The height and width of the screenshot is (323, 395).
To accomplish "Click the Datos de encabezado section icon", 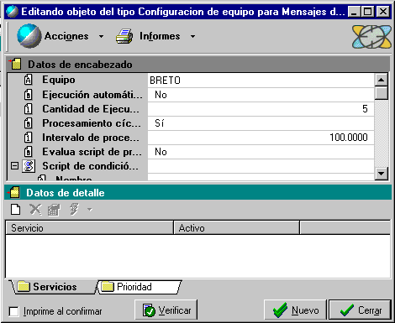I will coord(15,64).
